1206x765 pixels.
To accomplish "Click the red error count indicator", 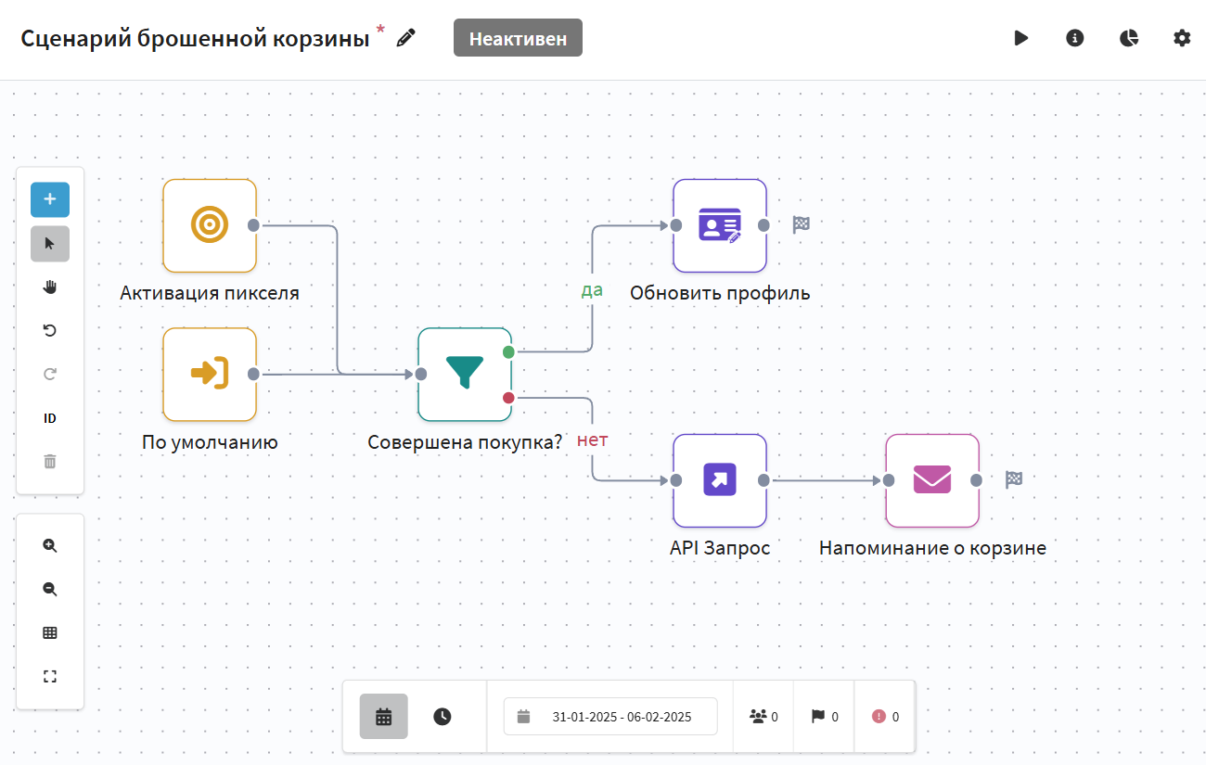I will pyautogui.click(x=885, y=717).
